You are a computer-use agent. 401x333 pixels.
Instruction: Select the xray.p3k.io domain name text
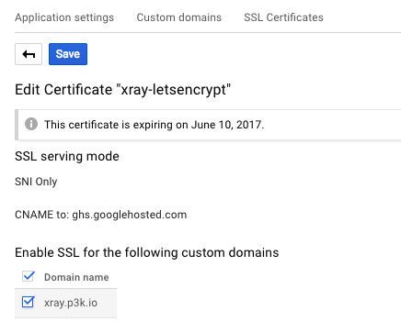[71, 303]
